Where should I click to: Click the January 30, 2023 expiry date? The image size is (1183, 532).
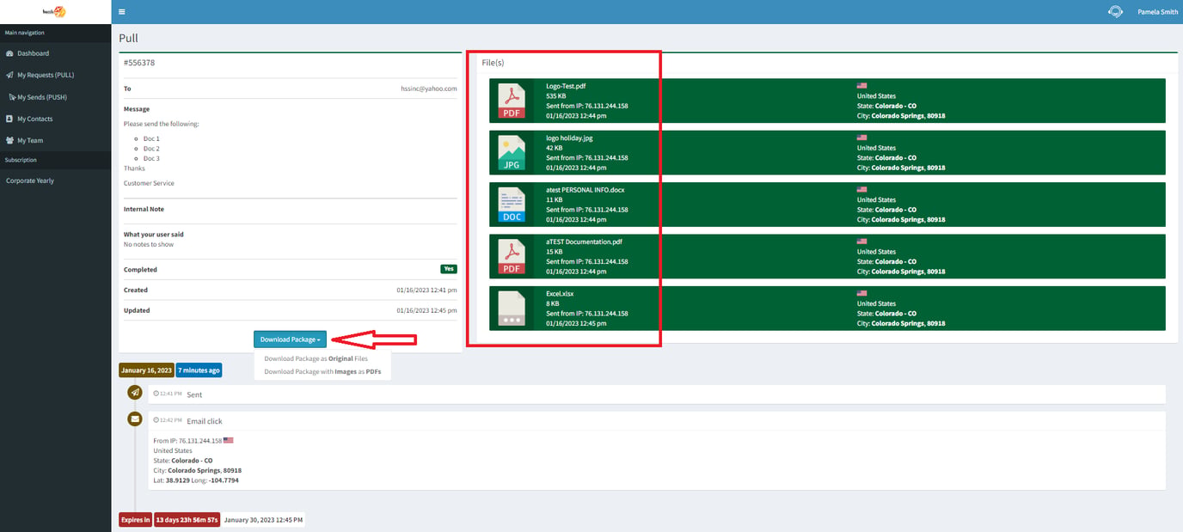pyautogui.click(x=263, y=520)
